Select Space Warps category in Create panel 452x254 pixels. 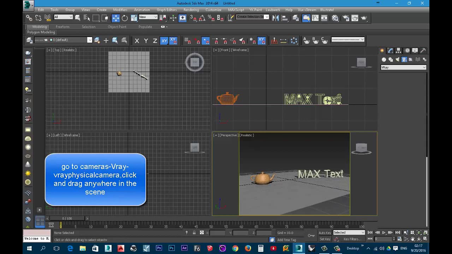coord(418,59)
